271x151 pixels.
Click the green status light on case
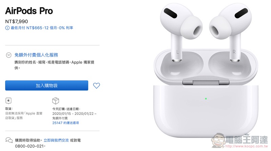[206, 99]
